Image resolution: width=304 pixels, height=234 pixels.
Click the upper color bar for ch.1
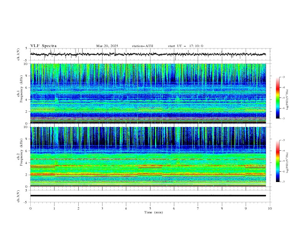coord(278,97)
